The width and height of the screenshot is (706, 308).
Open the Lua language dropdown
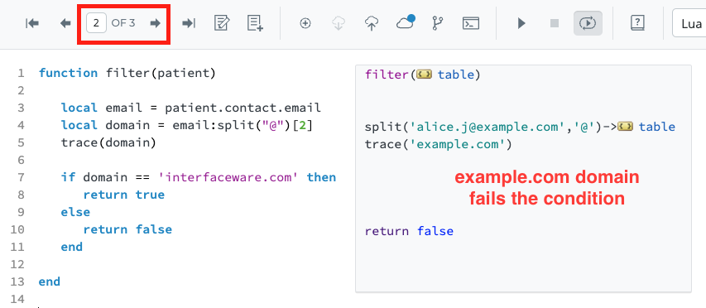pos(689,23)
